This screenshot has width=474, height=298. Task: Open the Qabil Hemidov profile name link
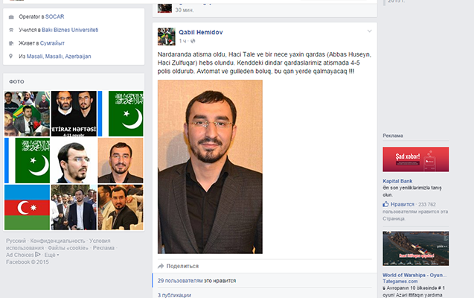pos(201,32)
